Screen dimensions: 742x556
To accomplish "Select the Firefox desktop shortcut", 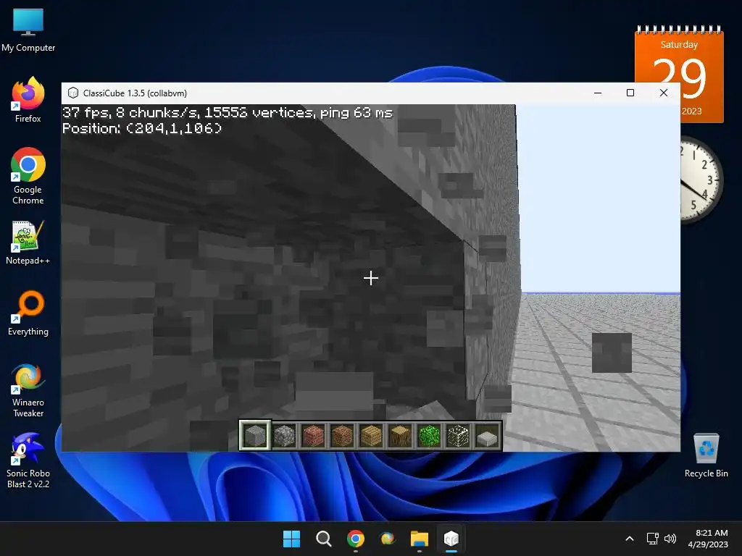I will click(28, 100).
